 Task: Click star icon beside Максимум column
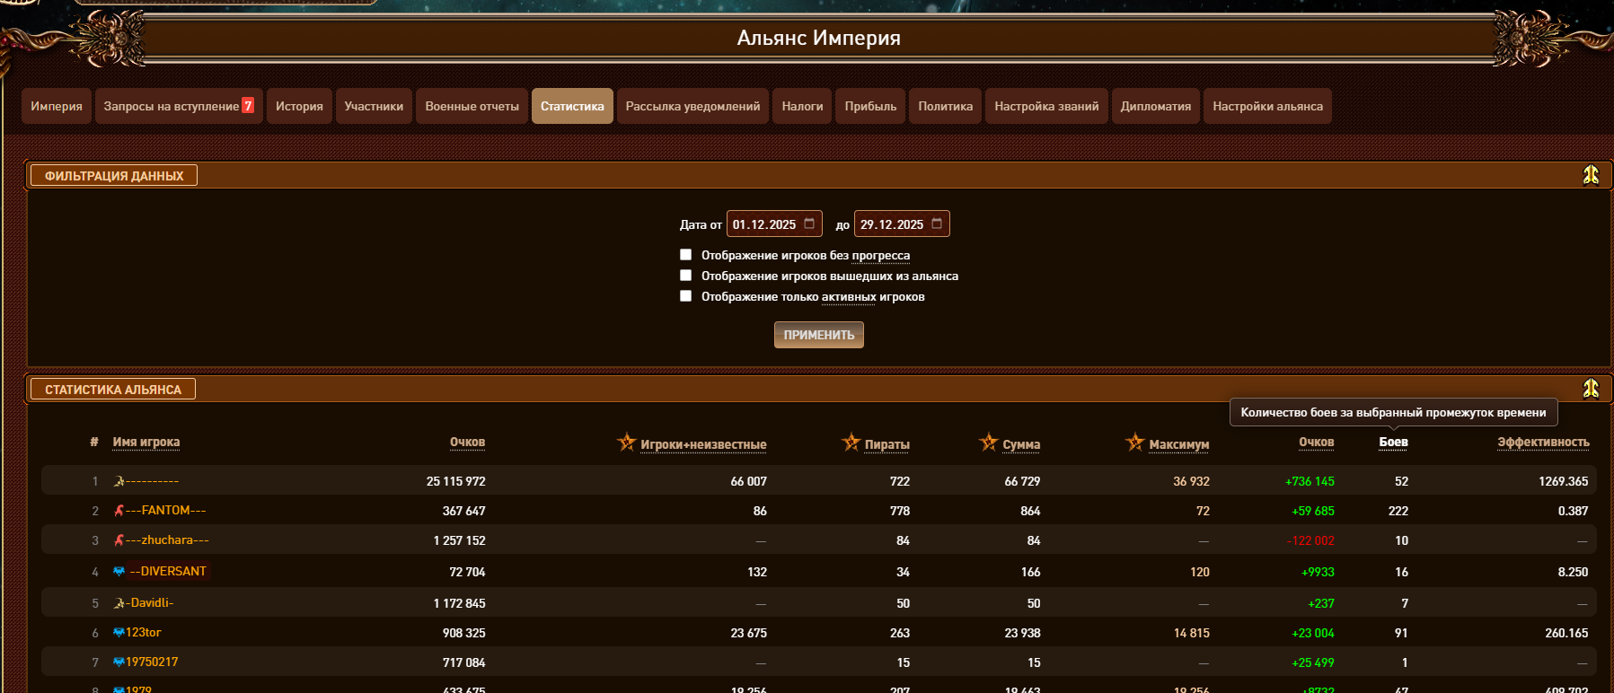[1135, 443]
